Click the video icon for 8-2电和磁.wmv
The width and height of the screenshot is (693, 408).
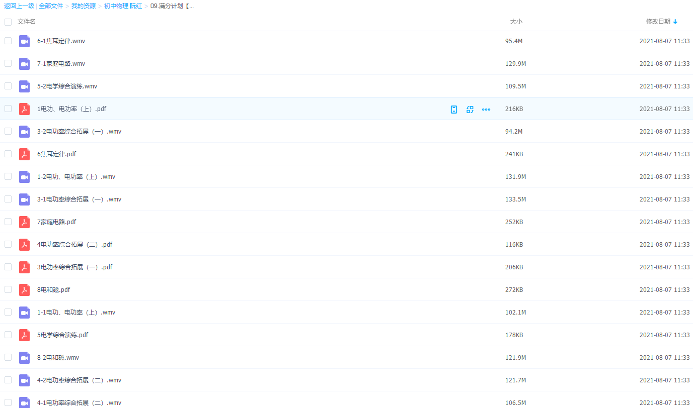pos(24,358)
